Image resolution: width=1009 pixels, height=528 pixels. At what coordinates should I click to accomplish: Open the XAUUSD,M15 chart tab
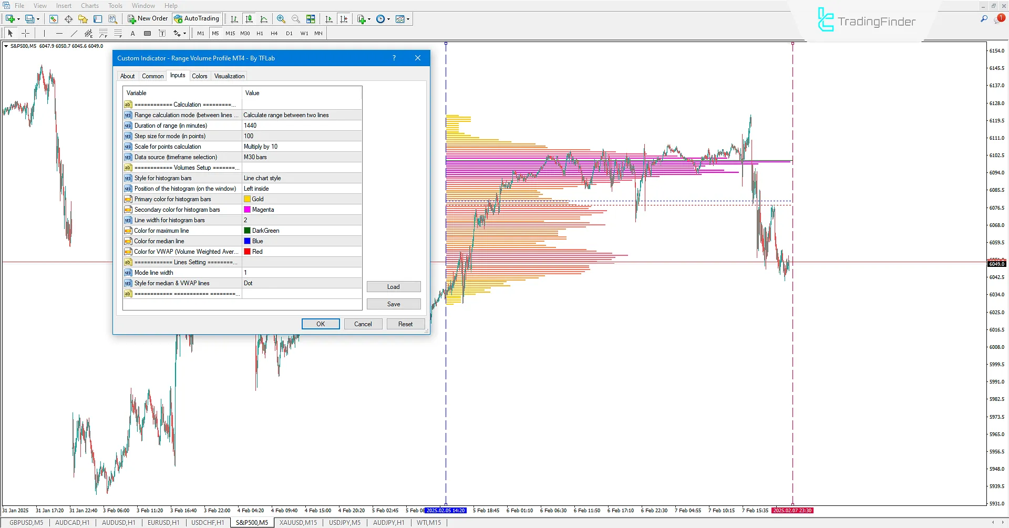click(x=298, y=522)
